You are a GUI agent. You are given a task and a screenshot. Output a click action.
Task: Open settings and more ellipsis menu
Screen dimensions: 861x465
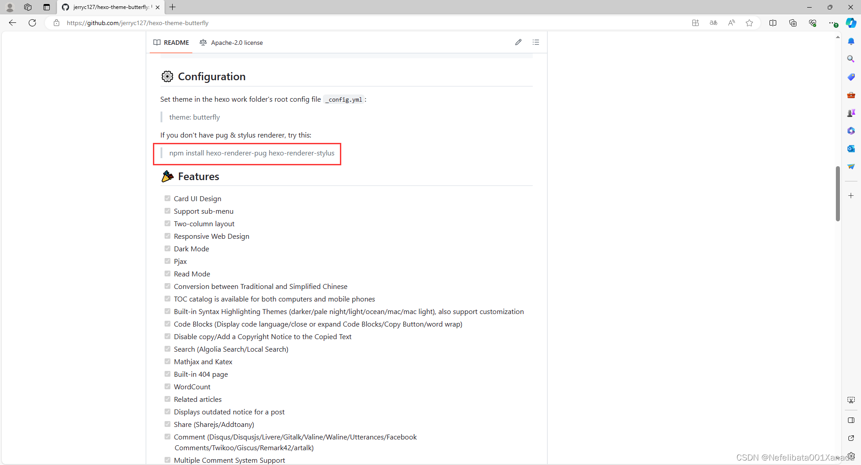click(x=833, y=23)
